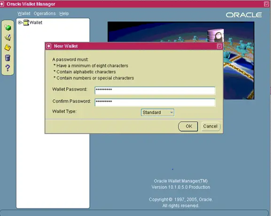Viewport: 271px width, 216px height.
Task: Select the Wallet scroll icon in the tree
Action: (x=26, y=23)
